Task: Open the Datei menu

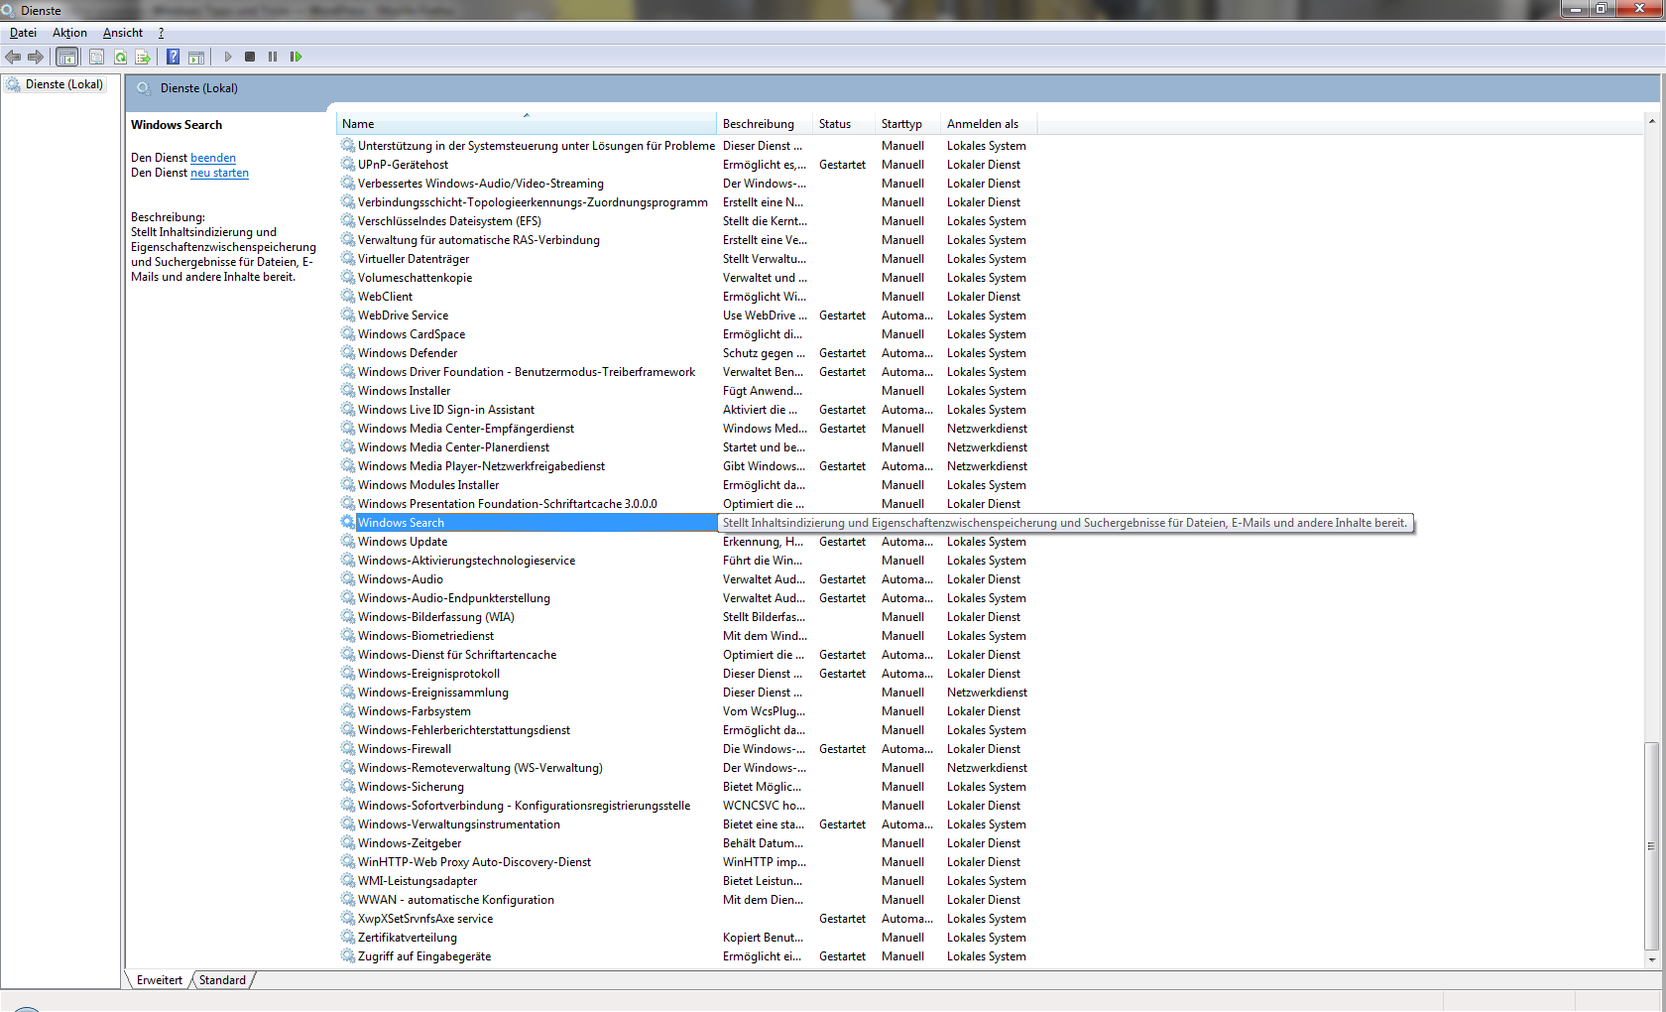Action: pyautogui.click(x=23, y=33)
